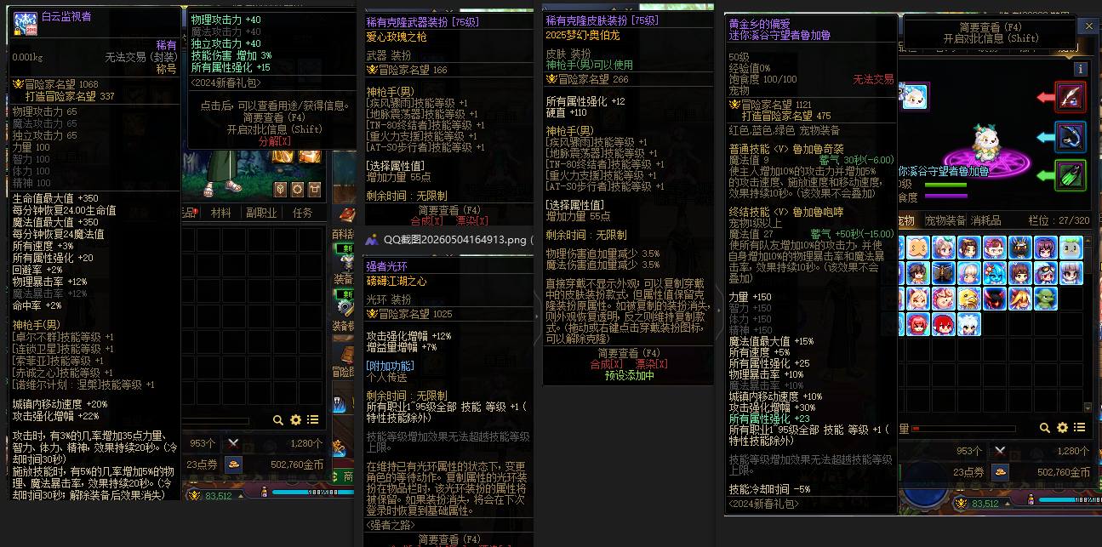Click the first small hexagon icon under character portrait
The image size is (1102, 547).
(280, 189)
